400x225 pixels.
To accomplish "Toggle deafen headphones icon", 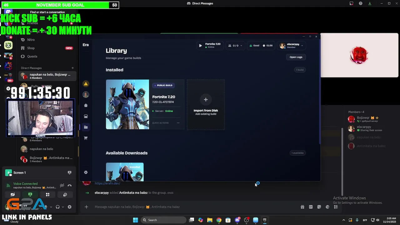I will click(57, 207).
